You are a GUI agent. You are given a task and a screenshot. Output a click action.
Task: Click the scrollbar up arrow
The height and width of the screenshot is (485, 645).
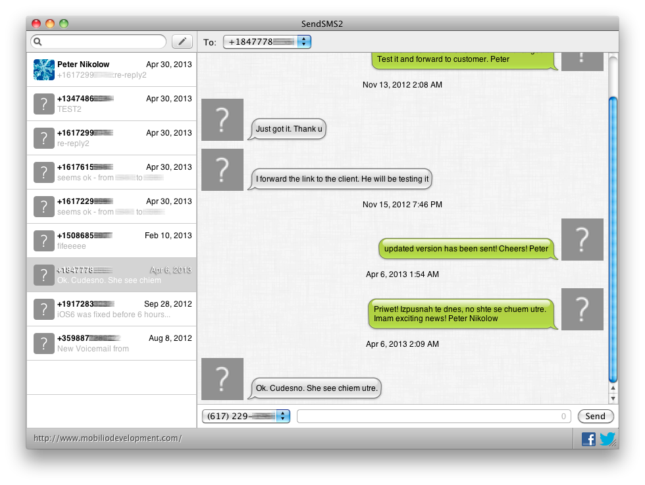pyautogui.click(x=613, y=388)
